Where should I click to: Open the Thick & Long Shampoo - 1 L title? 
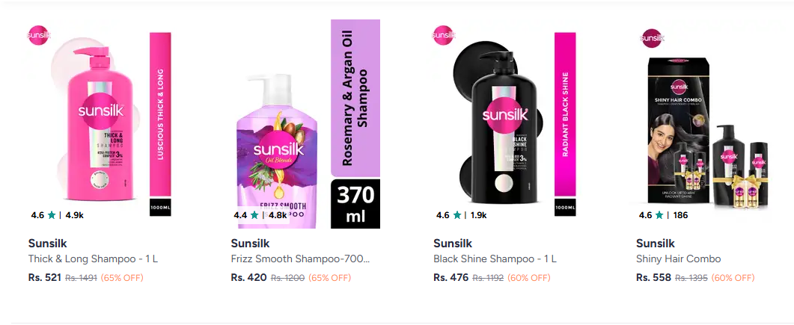(x=93, y=259)
